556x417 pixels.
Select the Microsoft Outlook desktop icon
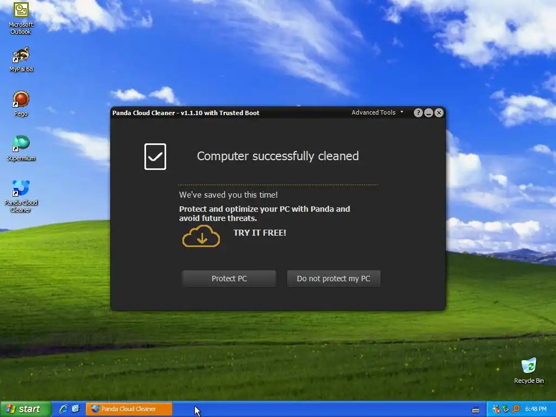(21, 18)
